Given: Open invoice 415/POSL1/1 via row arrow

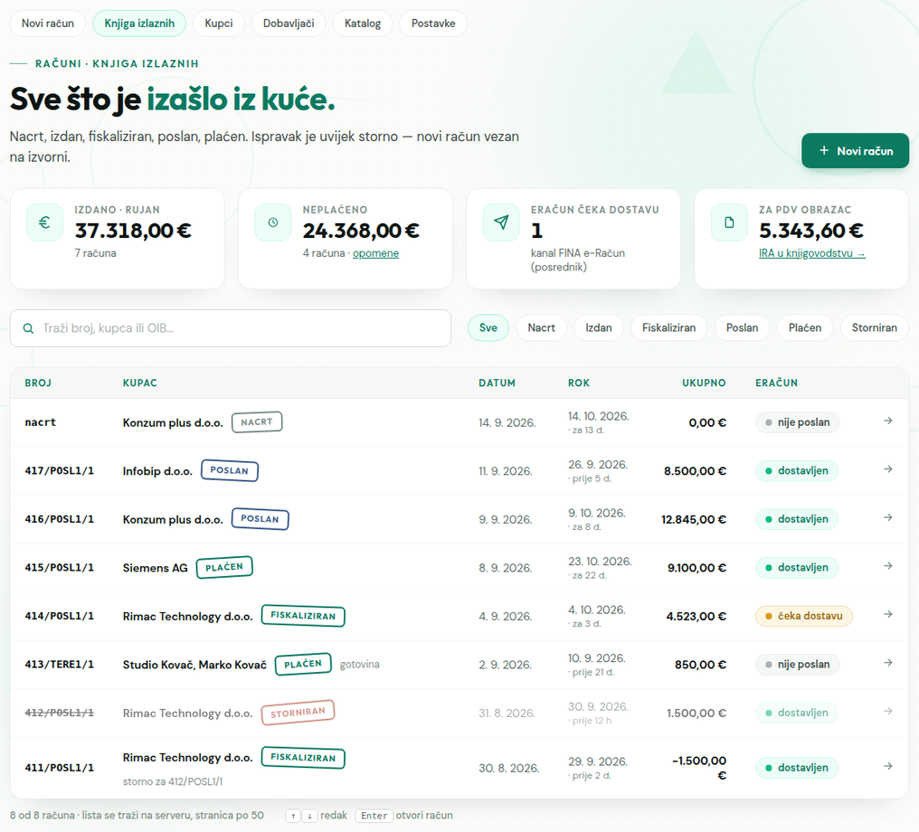Looking at the screenshot, I should (888, 566).
